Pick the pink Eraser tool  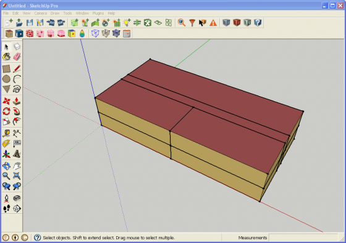pyautogui.click(x=17, y=57)
